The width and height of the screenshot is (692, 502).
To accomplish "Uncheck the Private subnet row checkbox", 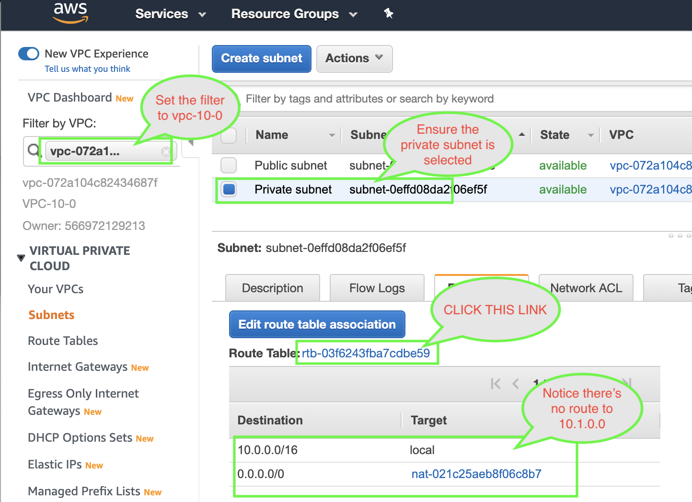I will 229,189.
